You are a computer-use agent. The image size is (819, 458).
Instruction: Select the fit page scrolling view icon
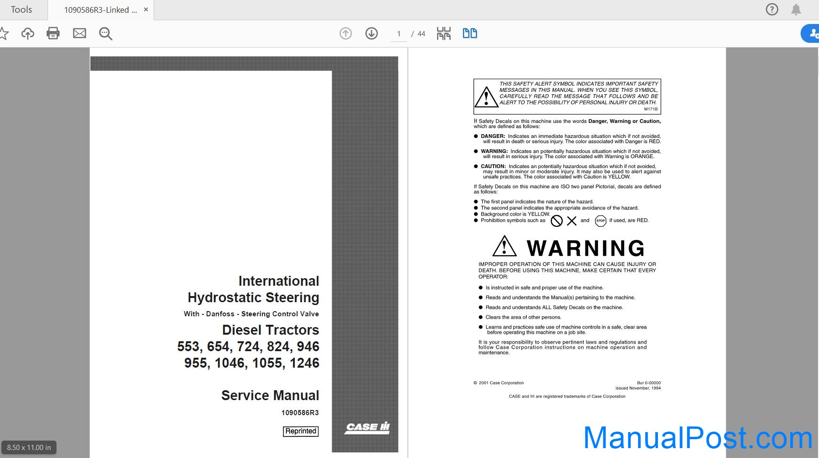coord(444,33)
